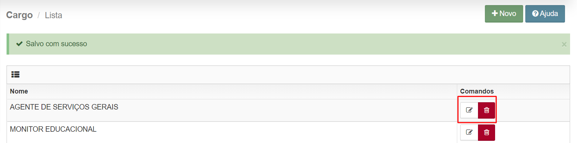Delete the AGENTE DE SERVIÇOS GERAIS entry
Viewport: 577px width, 143px height.
486,110
